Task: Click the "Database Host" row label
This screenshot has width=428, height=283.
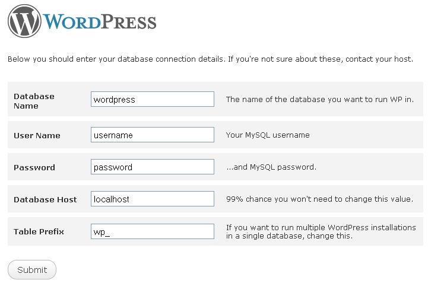Action: [x=45, y=199]
